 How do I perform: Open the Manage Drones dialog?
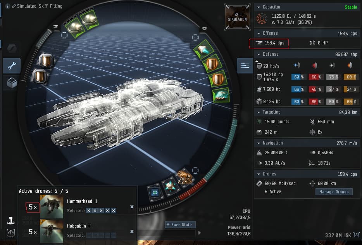click(x=334, y=192)
